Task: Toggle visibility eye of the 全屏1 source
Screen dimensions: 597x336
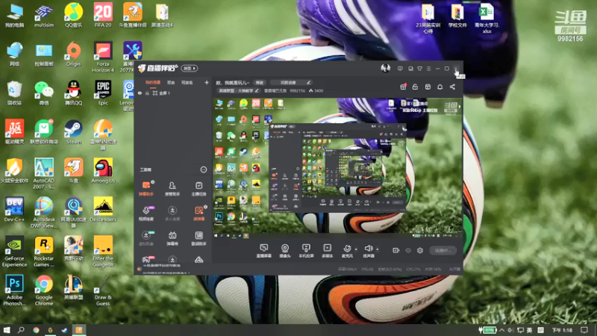Action: pyautogui.click(x=140, y=93)
